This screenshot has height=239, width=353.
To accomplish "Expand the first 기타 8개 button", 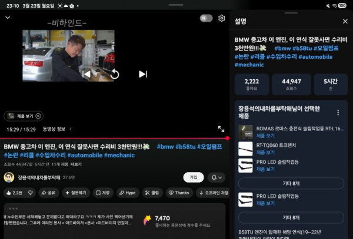I will click(x=291, y=184).
